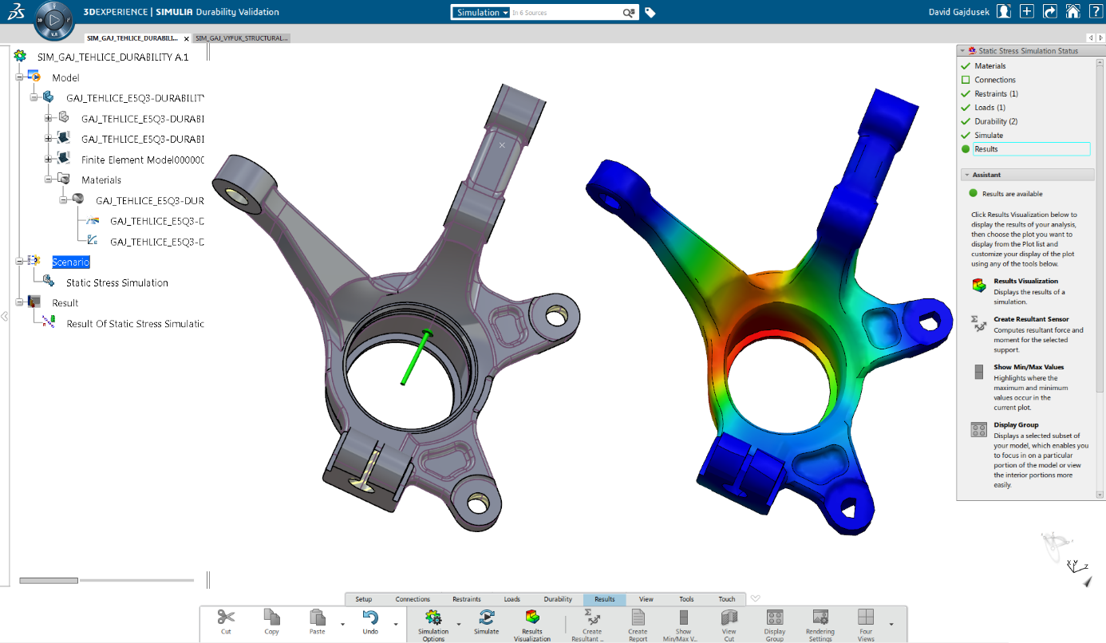The width and height of the screenshot is (1106, 643).
Task: Open the Paste options dropdown arrow
Action: 342,624
